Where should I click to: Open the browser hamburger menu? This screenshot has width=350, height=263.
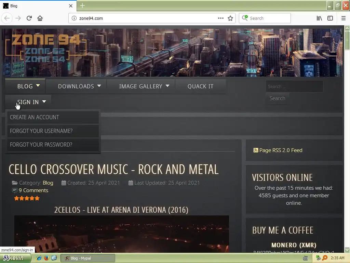[344, 18]
